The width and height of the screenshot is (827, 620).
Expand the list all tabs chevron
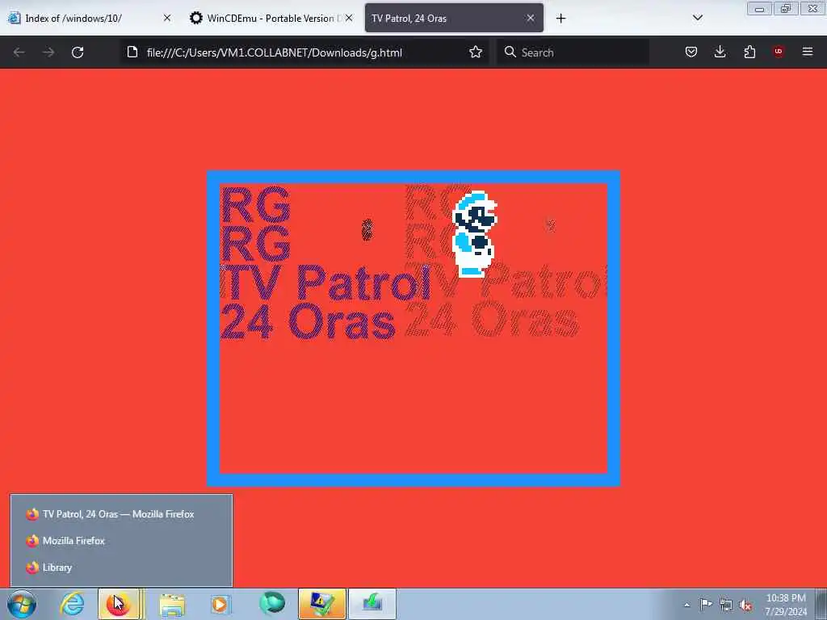pos(697,18)
